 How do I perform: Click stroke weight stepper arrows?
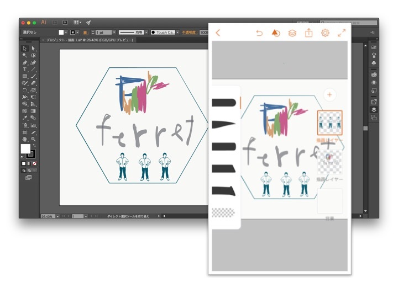coord(93,33)
